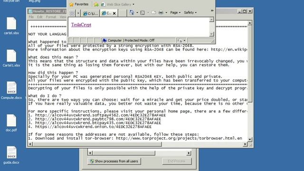Expand the Print options dropdown arrow
Image resolution: width=304 pixels, height=171 pixels.
166,13
